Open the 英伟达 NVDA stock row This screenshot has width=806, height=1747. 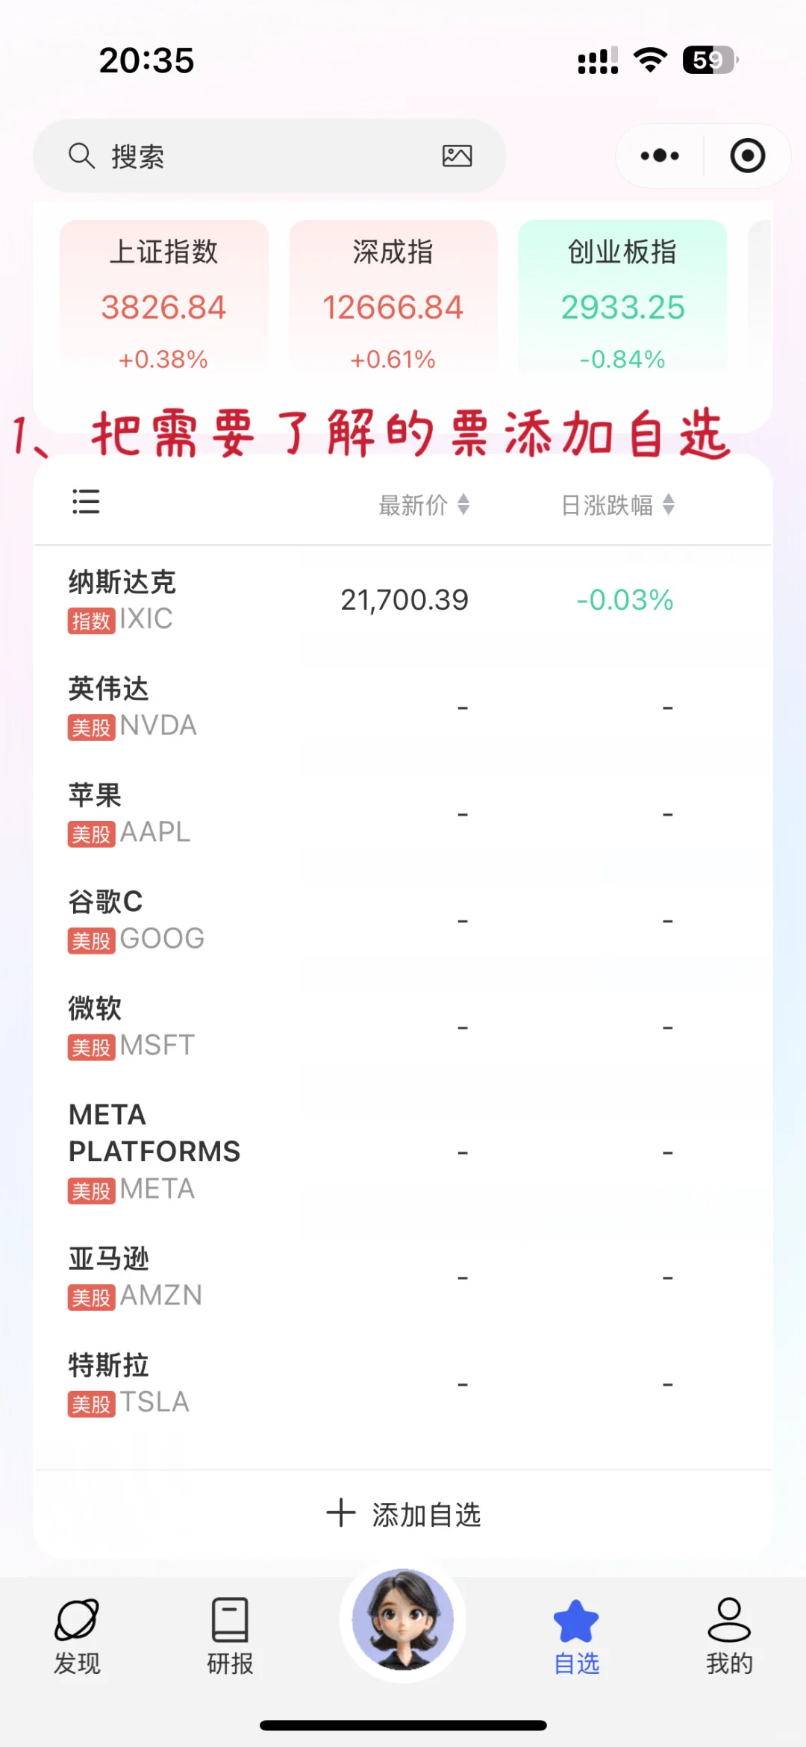[x=403, y=707]
